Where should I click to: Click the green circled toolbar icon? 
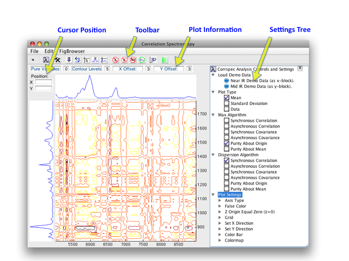tap(142, 60)
